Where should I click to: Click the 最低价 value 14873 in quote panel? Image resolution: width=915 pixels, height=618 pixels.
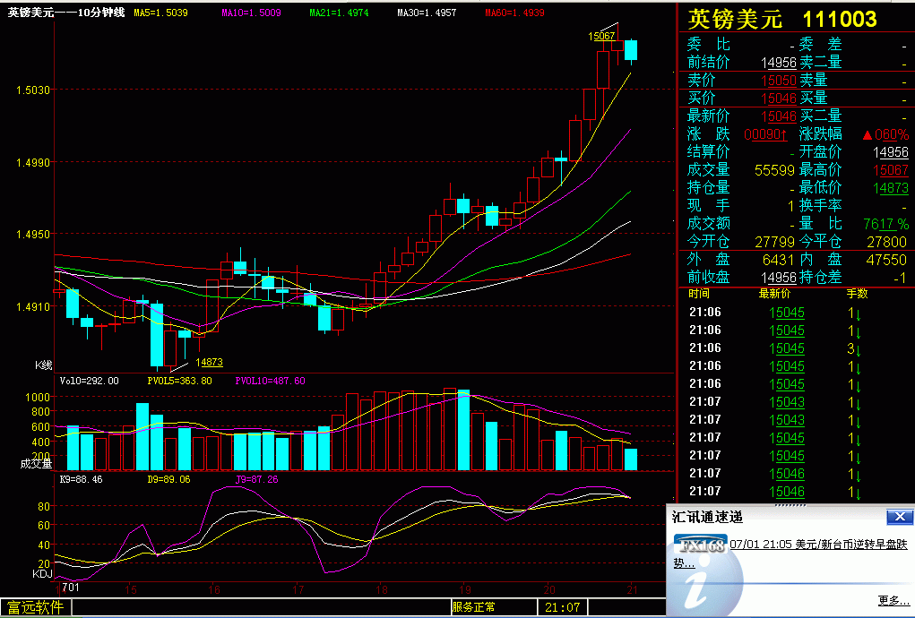click(x=891, y=188)
